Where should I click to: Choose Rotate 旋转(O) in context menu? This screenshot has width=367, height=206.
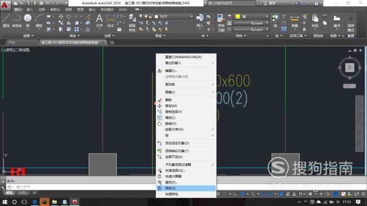(186, 124)
